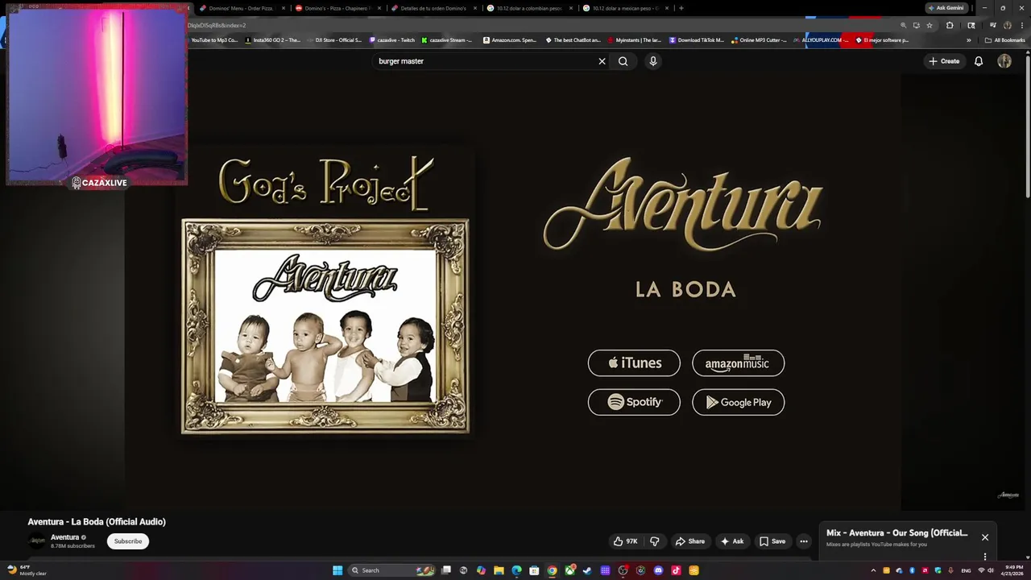Click the Windows taskbar Search box
1031x580 pixels.
(x=391, y=570)
